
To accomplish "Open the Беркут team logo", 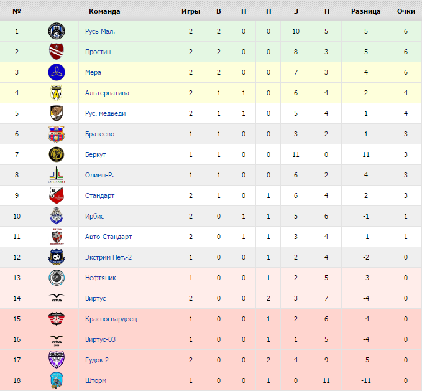I will tap(57, 154).
